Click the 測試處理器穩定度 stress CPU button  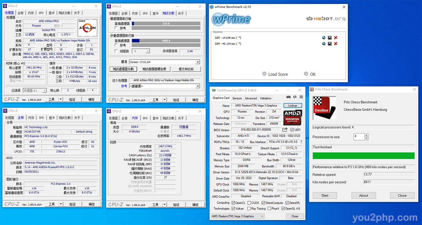tap(154, 69)
